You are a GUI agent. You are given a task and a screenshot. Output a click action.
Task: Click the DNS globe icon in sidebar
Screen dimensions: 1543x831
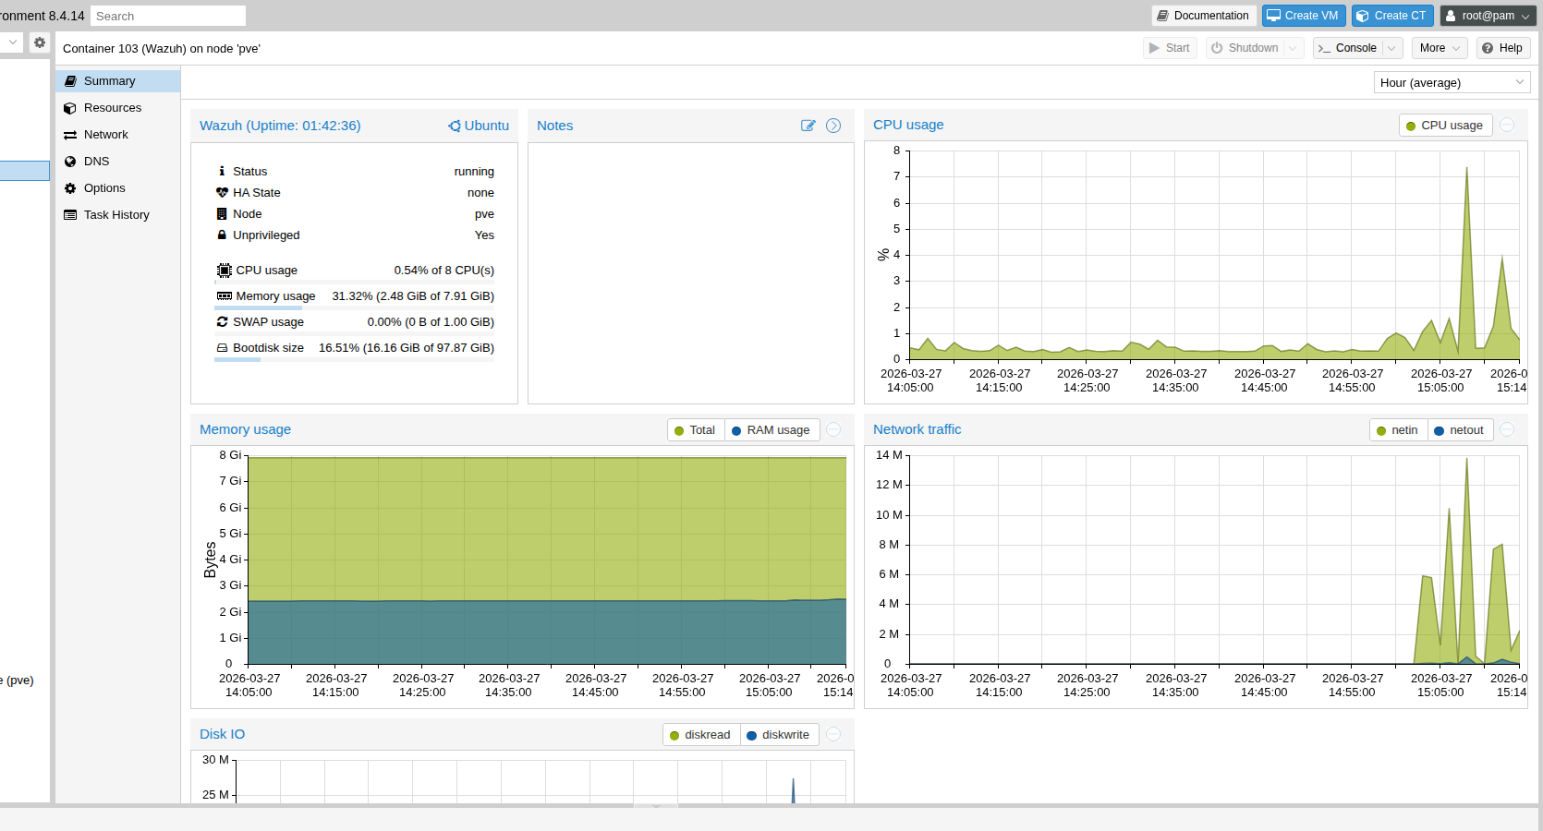70,162
